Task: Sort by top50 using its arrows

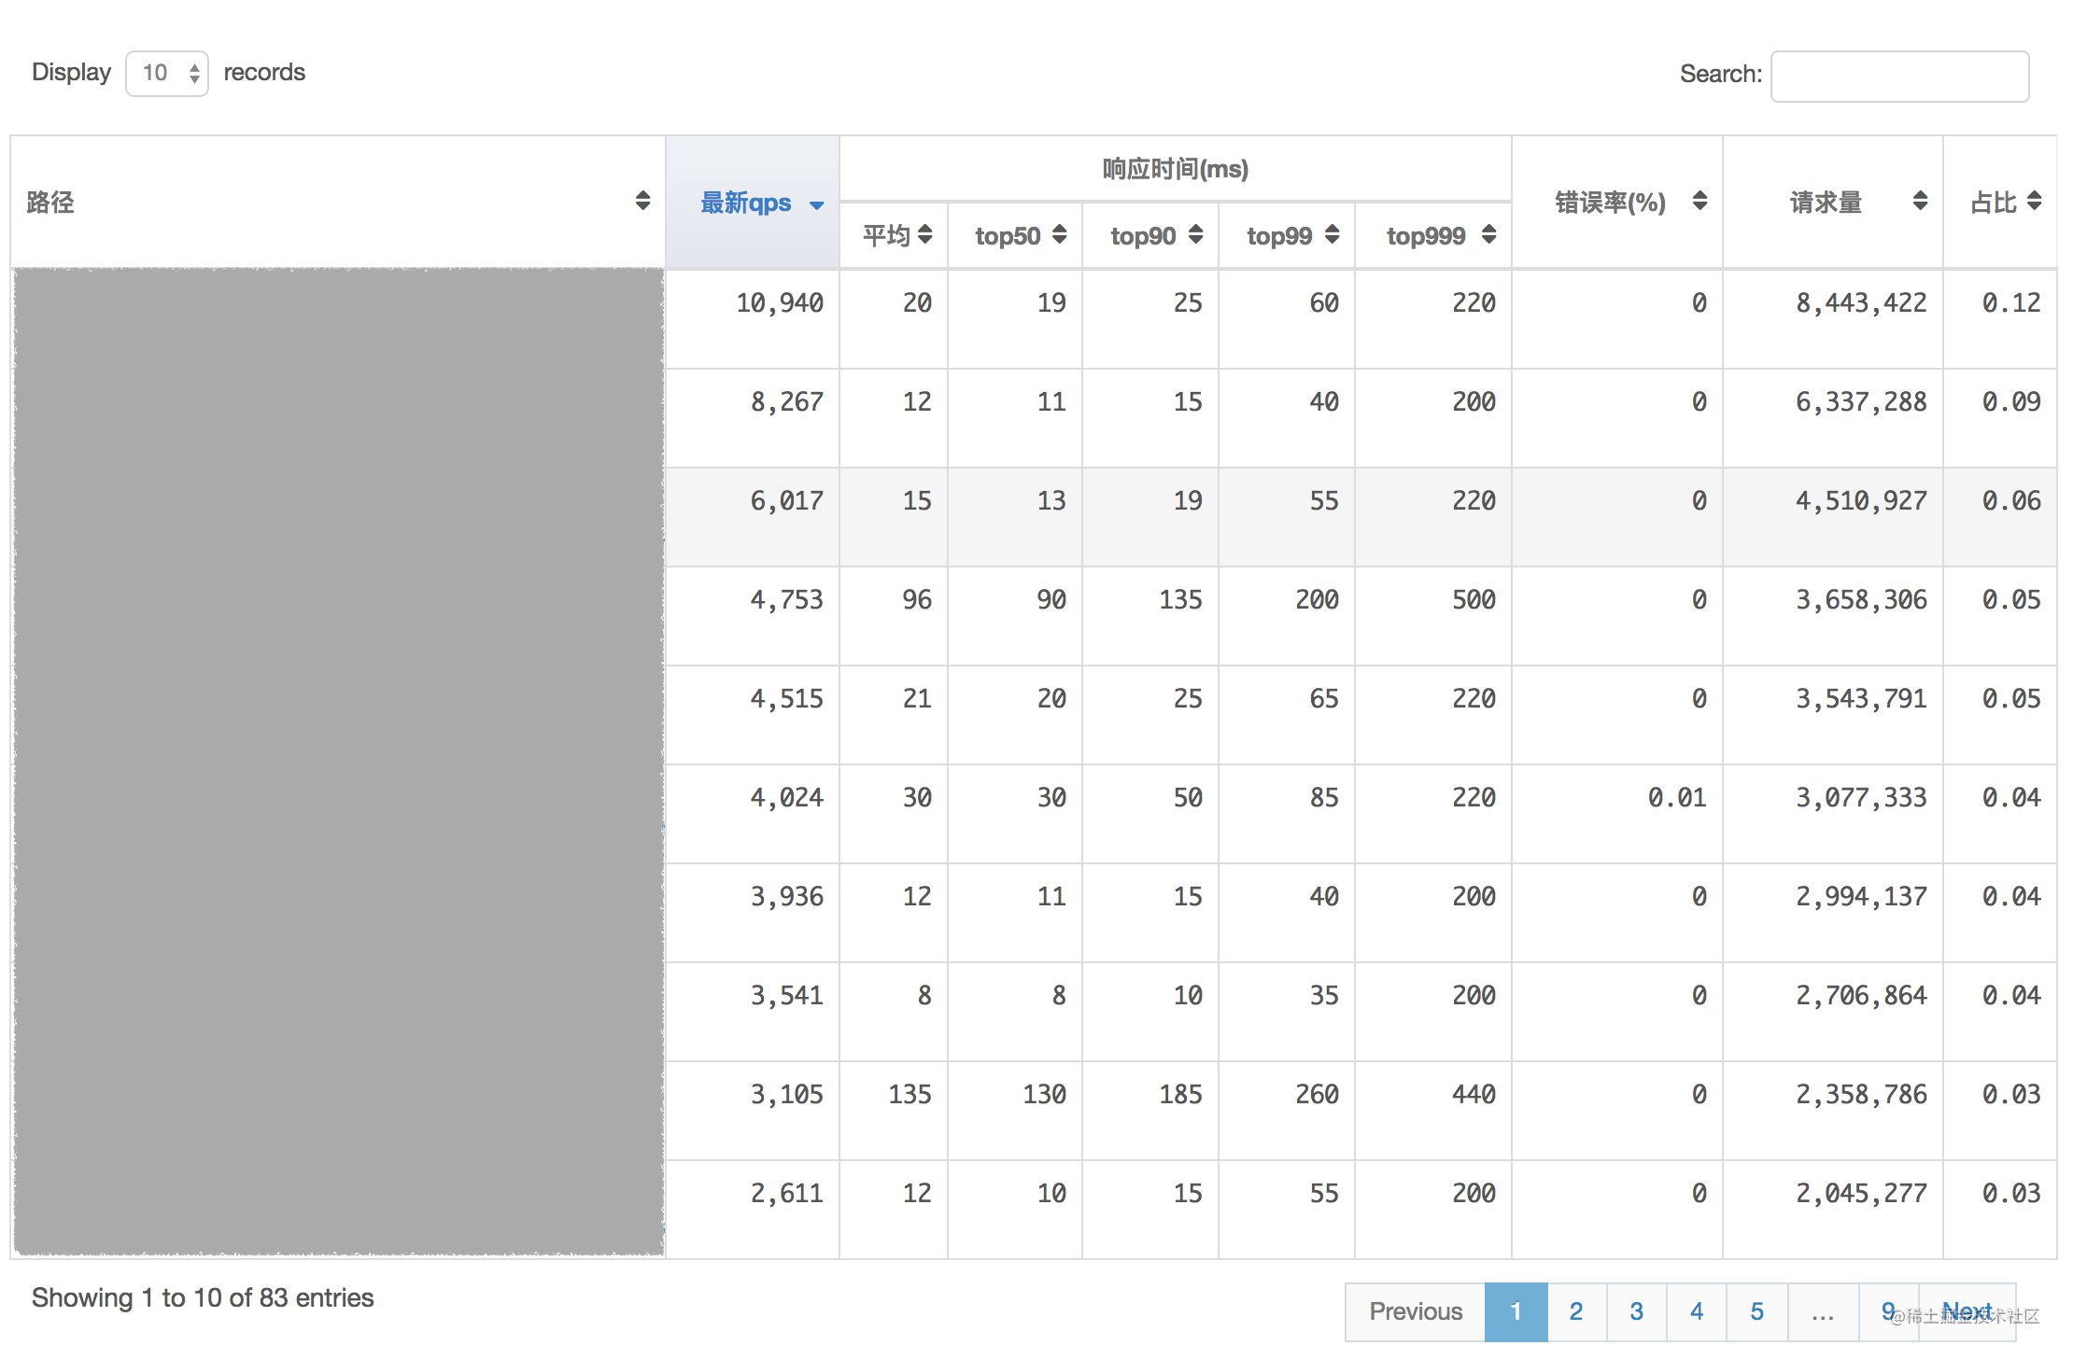Action: coord(1059,234)
